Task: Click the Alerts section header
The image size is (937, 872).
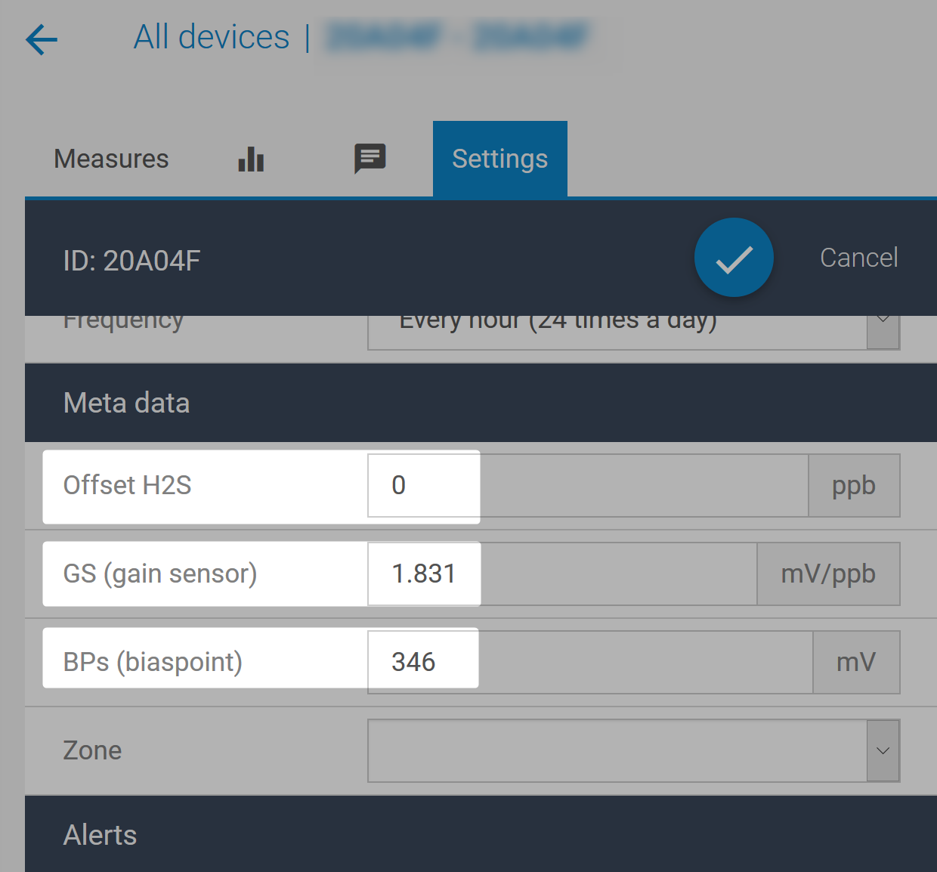Action: click(101, 835)
